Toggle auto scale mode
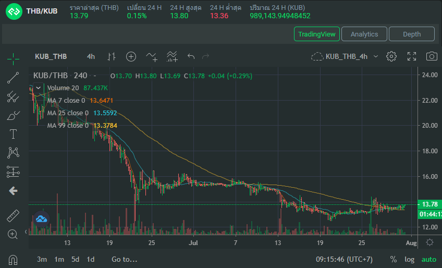 click(x=428, y=259)
